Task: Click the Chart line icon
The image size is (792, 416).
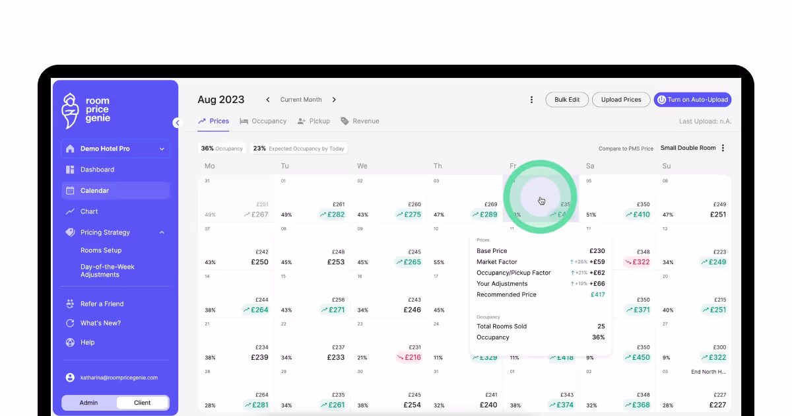Action: tap(70, 212)
